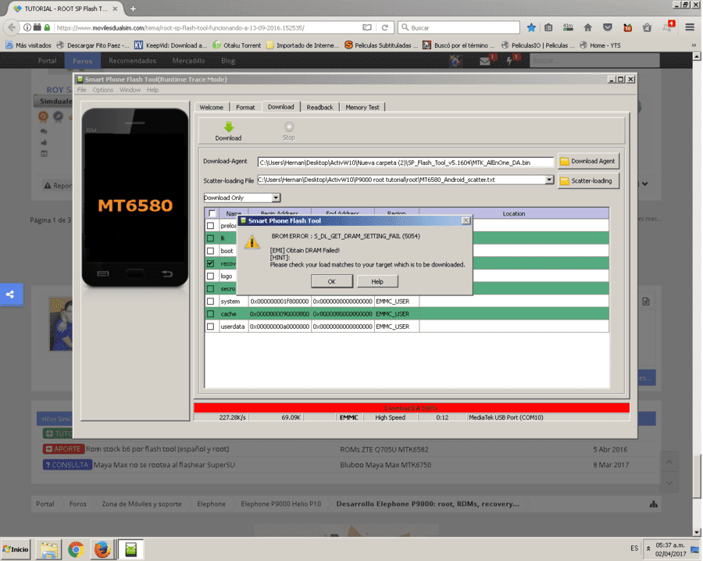Expand the Download Only mode dropdown
This screenshot has height=561, width=703.
click(x=277, y=198)
